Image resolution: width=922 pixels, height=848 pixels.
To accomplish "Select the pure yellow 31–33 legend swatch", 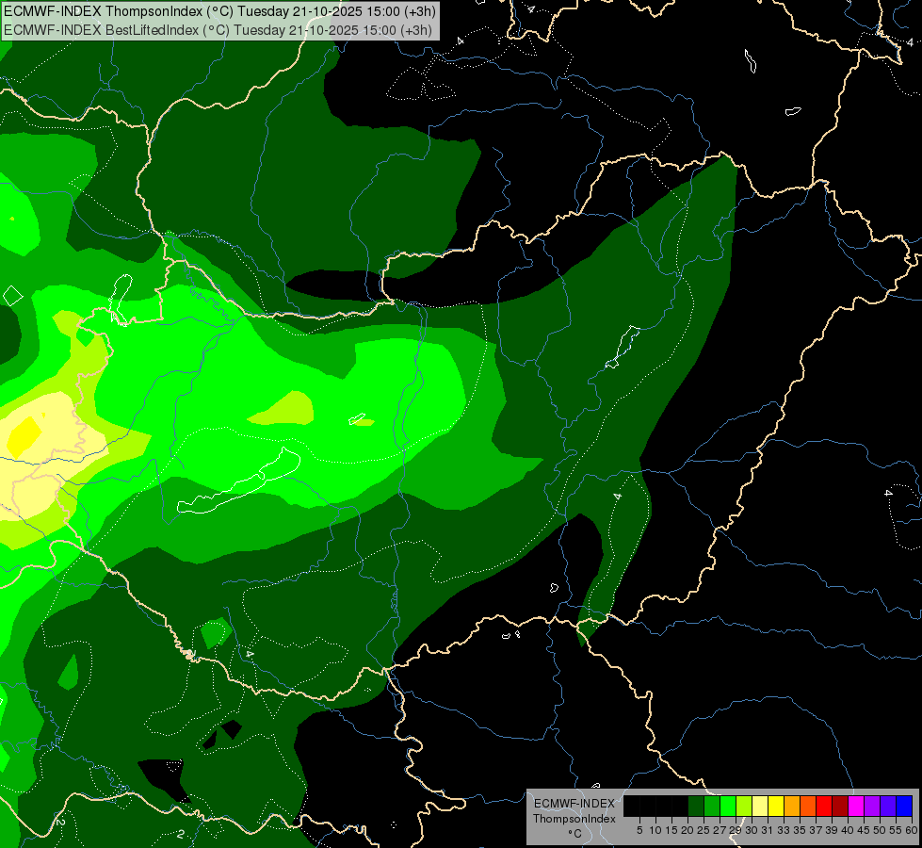I will pyautogui.click(x=776, y=806).
